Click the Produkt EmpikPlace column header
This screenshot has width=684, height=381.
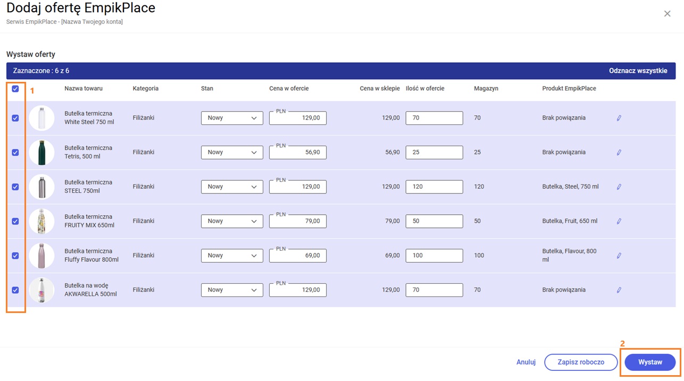(569, 89)
